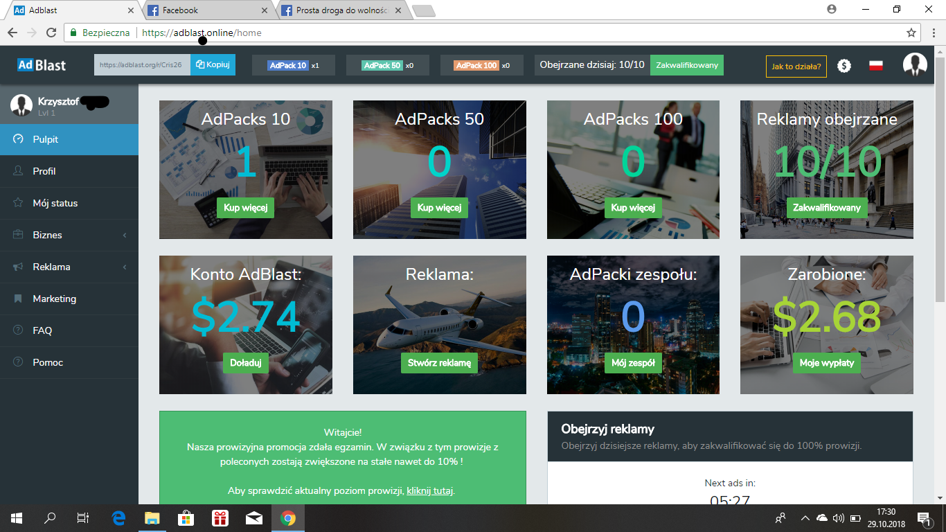The width and height of the screenshot is (946, 532).
Task: Open the Pulpit dashboard sidebar item
Action: tap(69, 139)
